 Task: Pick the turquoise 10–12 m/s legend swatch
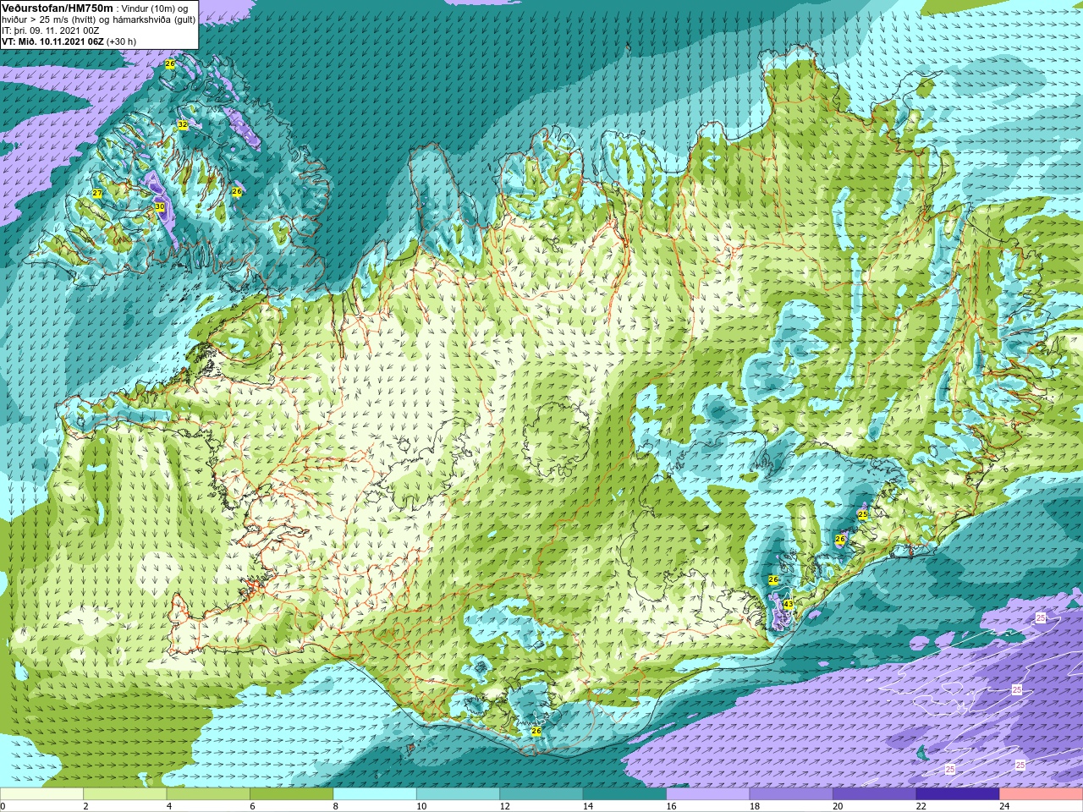coord(458,794)
